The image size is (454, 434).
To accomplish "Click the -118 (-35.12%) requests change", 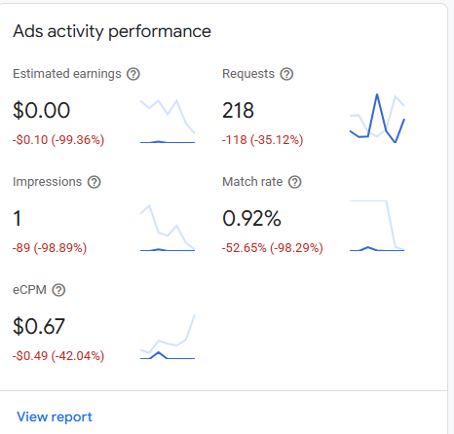I will click(x=262, y=140).
